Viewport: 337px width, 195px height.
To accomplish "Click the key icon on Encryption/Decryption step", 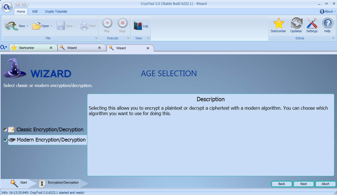I will (42, 183).
